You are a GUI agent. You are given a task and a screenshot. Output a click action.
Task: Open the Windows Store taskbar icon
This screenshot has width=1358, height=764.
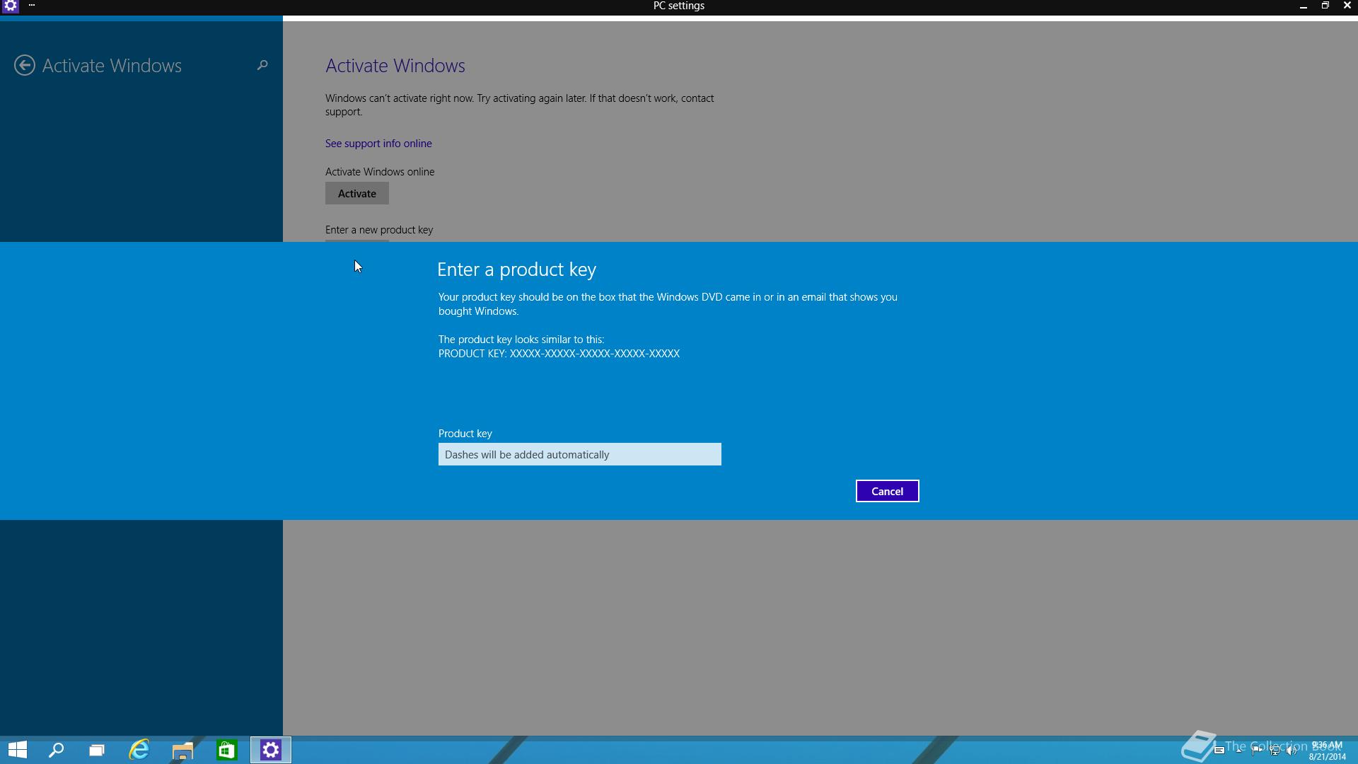point(226,750)
